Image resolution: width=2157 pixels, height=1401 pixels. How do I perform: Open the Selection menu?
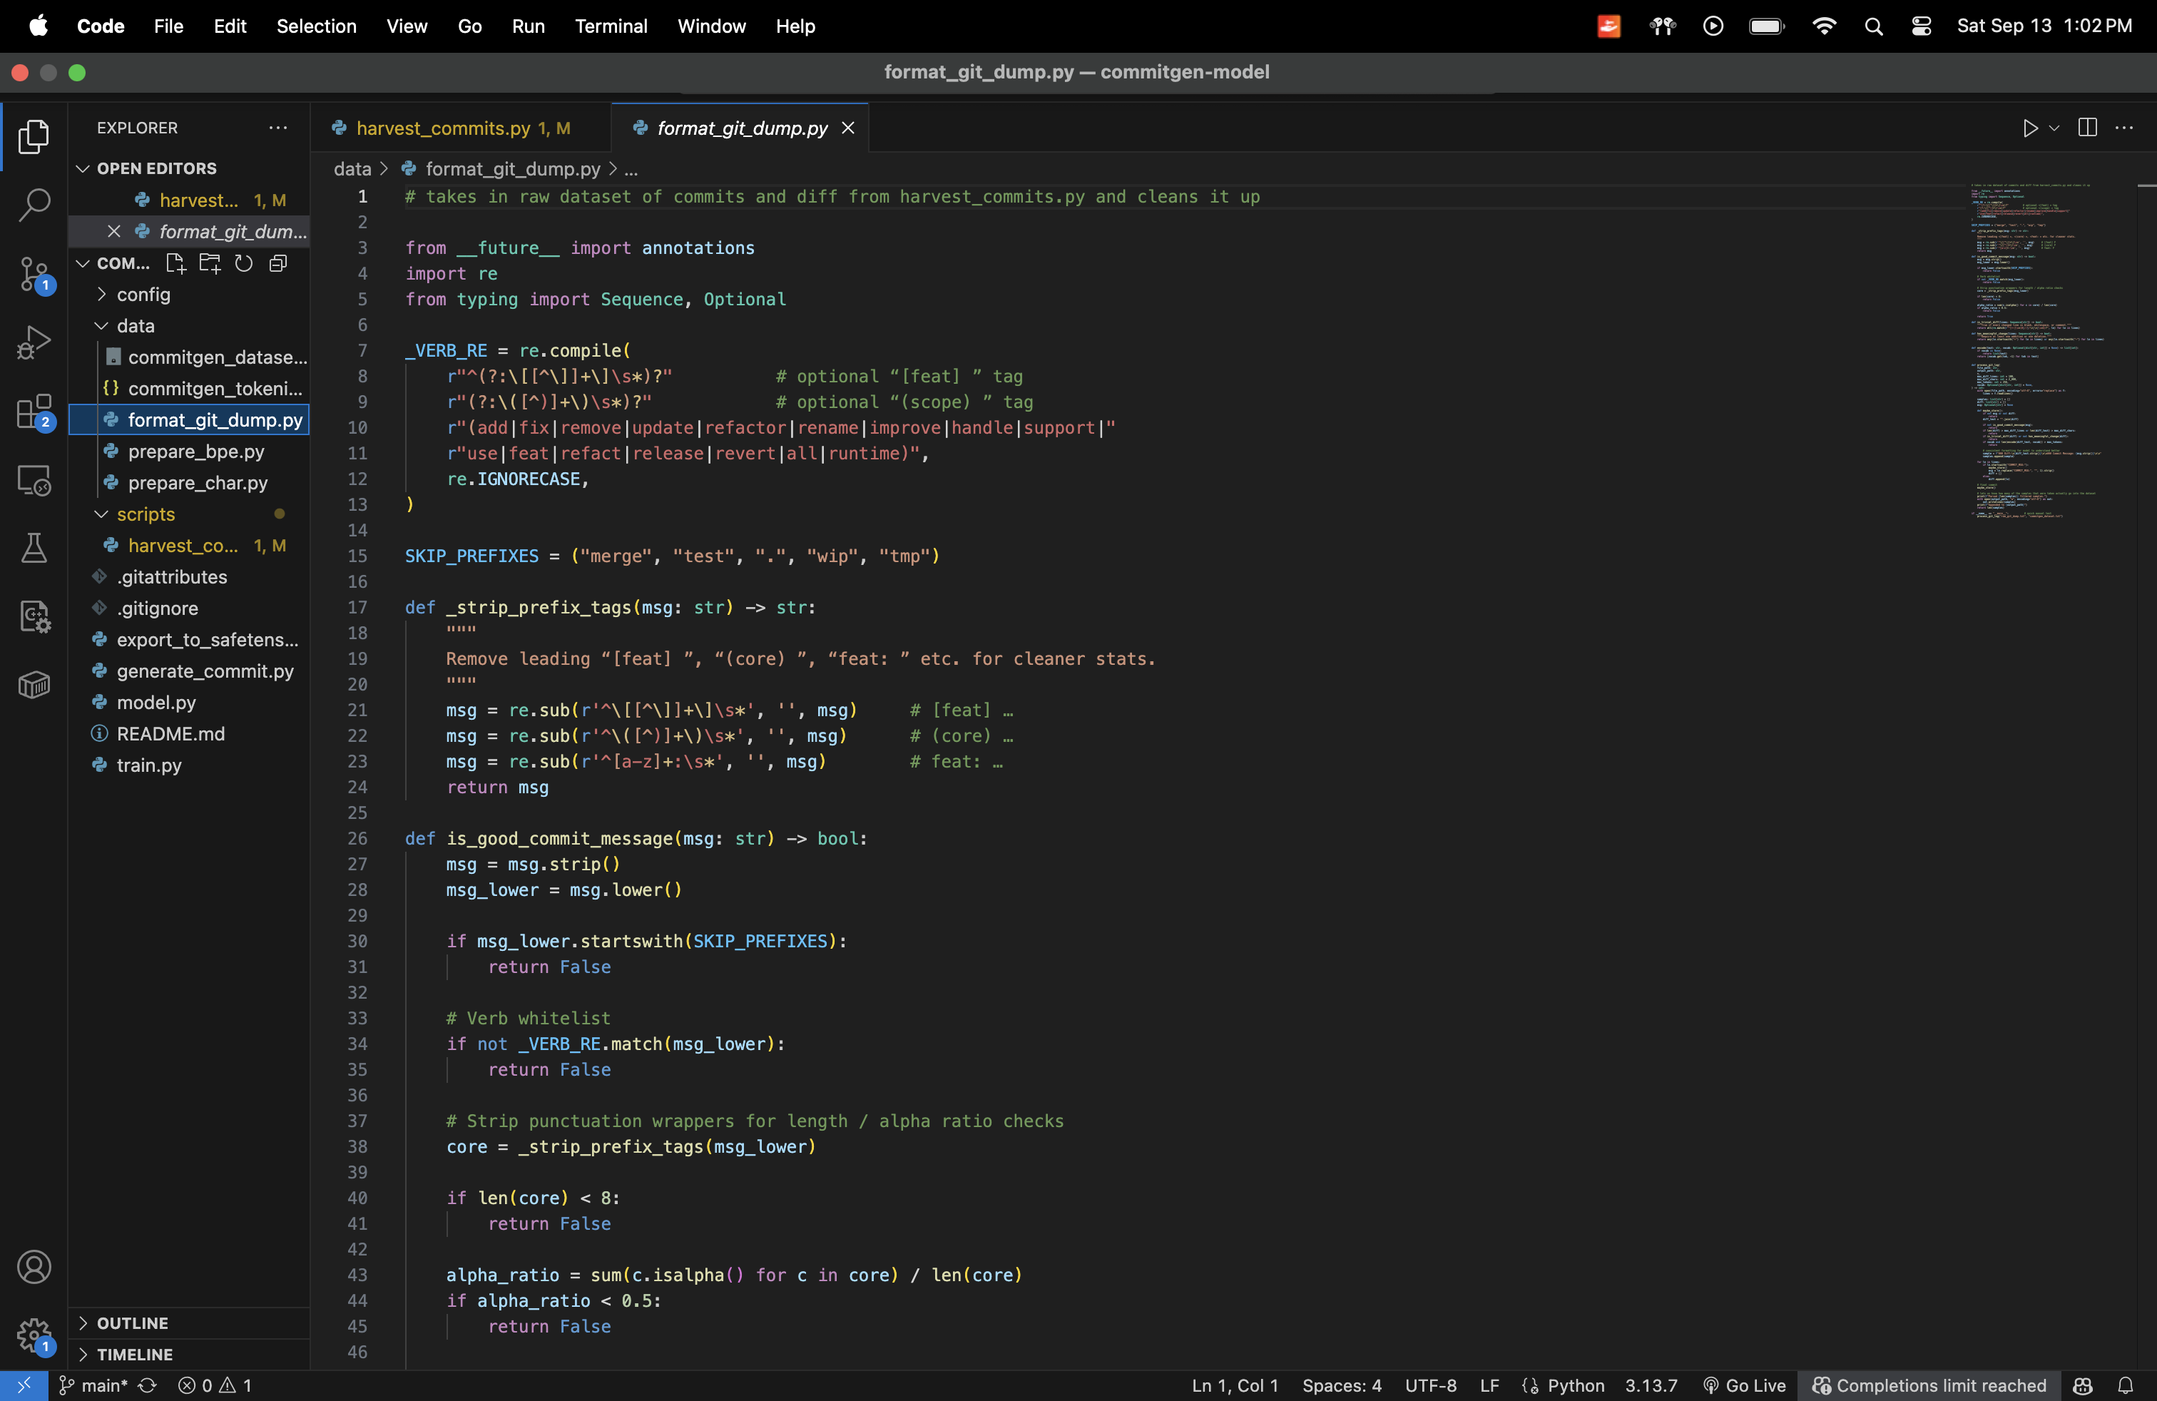pyautogui.click(x=316, y=26)
